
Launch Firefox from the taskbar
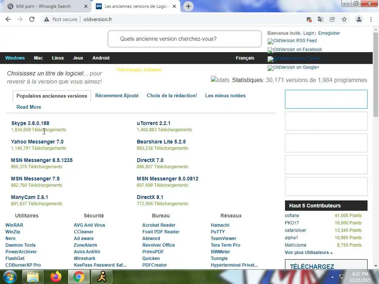click(56, 277)
